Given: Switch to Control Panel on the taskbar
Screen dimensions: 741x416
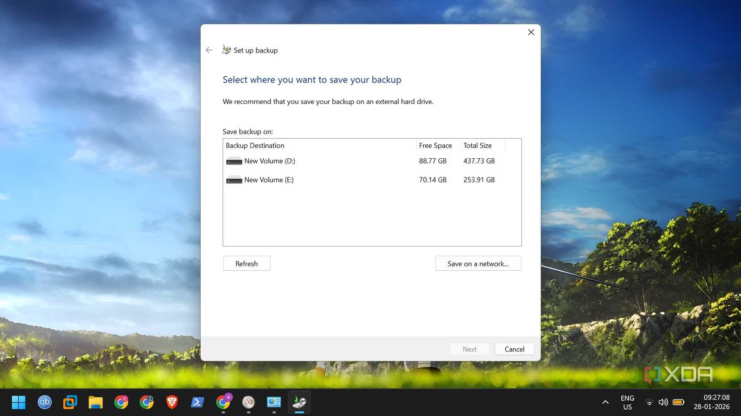Looking at the screenshot, I should (x=274, y=402).
